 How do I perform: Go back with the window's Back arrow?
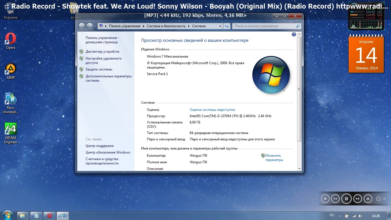point(82,26)
